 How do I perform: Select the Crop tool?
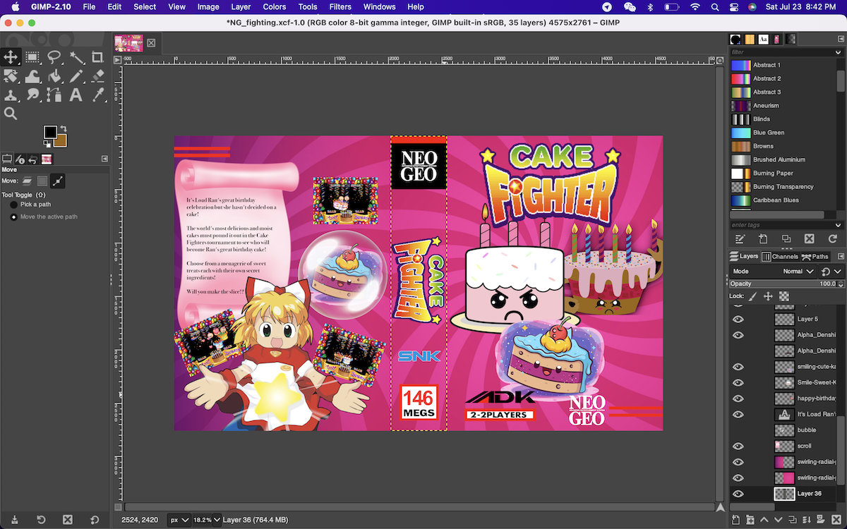tap(98, 58)
